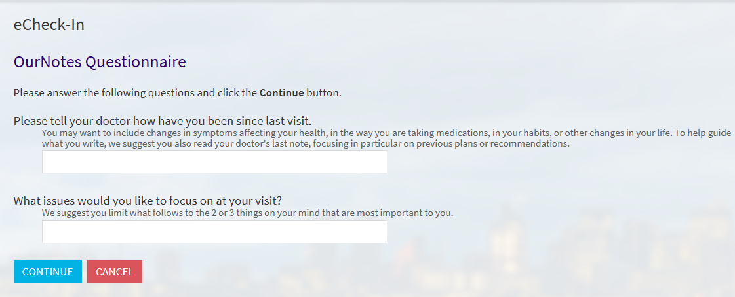Place cursor in the visit-focus text field
Viewport: 735px width, 297px height.
(x=214, y=232)
